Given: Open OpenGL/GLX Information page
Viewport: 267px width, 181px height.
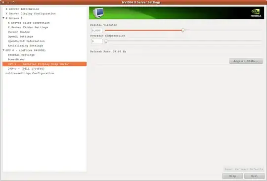Looking at the screenshot, I should 26,41.
